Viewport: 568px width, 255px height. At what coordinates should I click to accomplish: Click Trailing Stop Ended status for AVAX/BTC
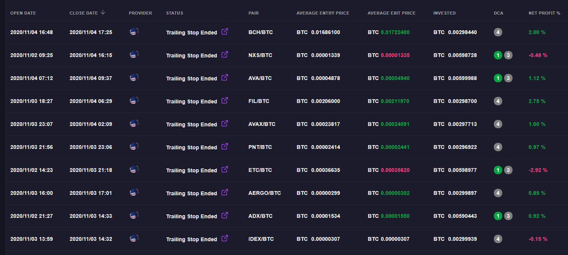(x=192, y=124)
